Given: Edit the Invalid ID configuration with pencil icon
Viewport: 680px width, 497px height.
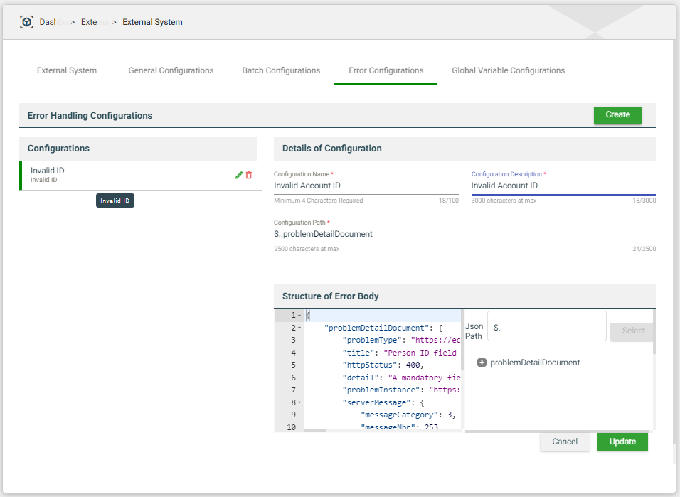Looking at the screenshot, I should click(x=239, y=175).
